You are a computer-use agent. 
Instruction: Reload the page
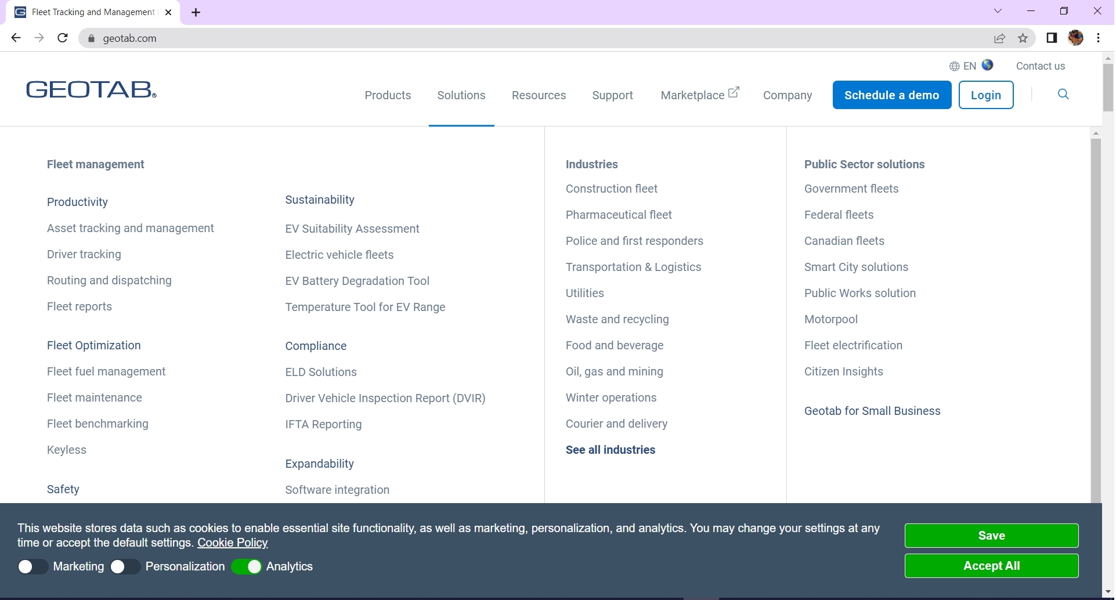pos(62,38)
